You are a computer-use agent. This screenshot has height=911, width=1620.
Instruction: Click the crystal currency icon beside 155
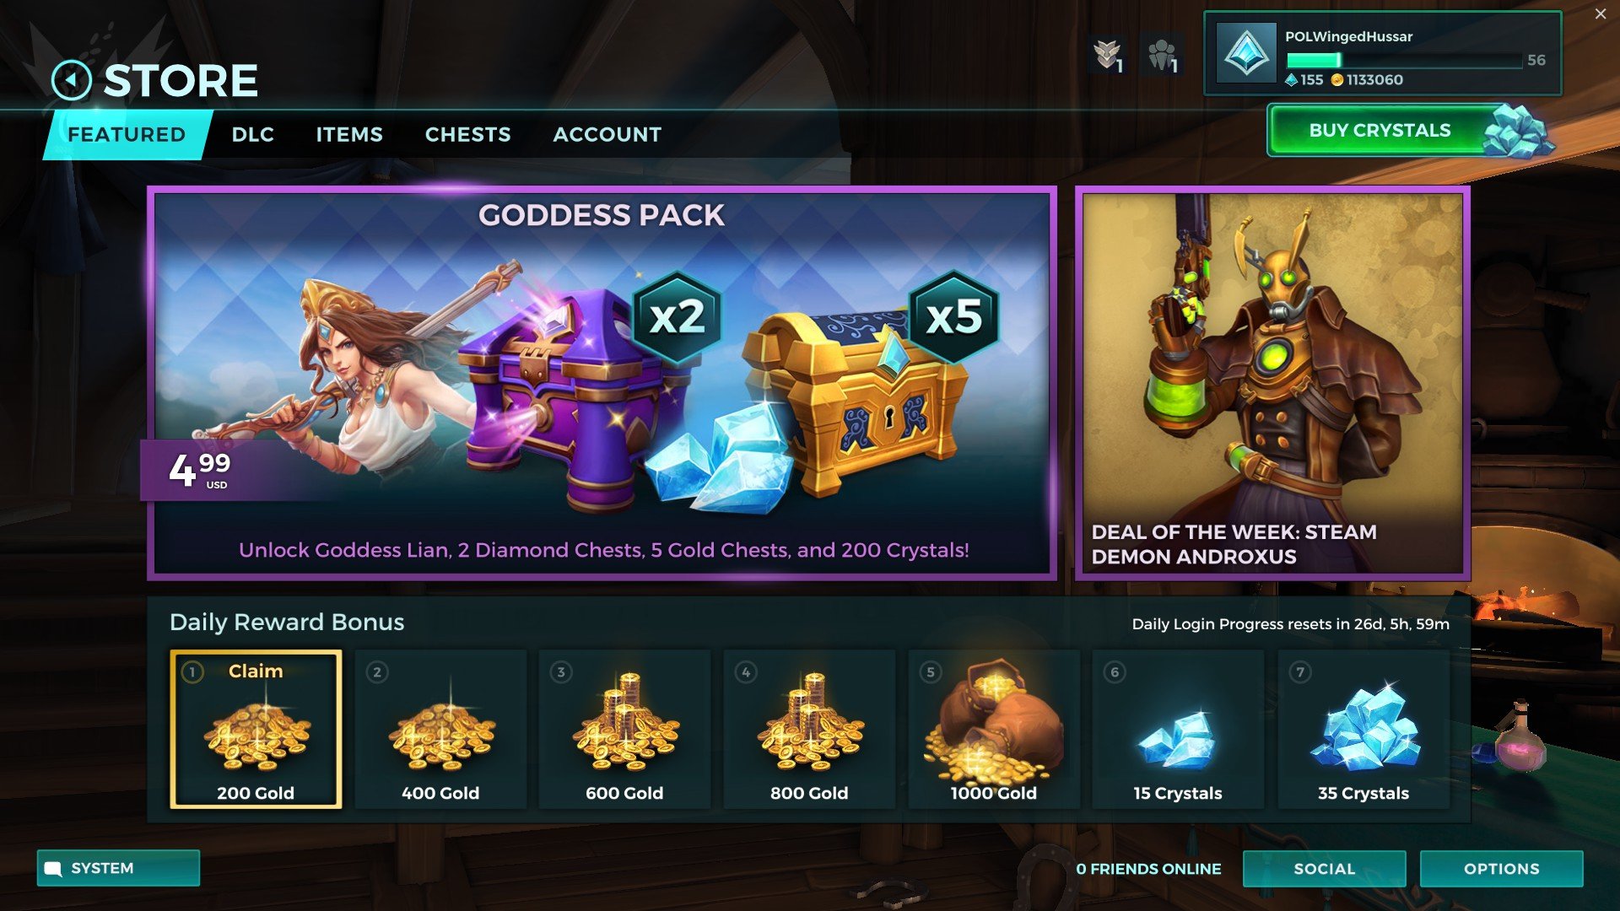(x=1290, y=80)
